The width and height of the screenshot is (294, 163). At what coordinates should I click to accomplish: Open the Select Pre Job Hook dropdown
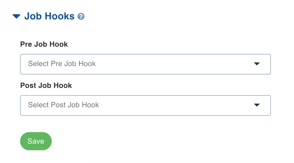pos(145,64)
